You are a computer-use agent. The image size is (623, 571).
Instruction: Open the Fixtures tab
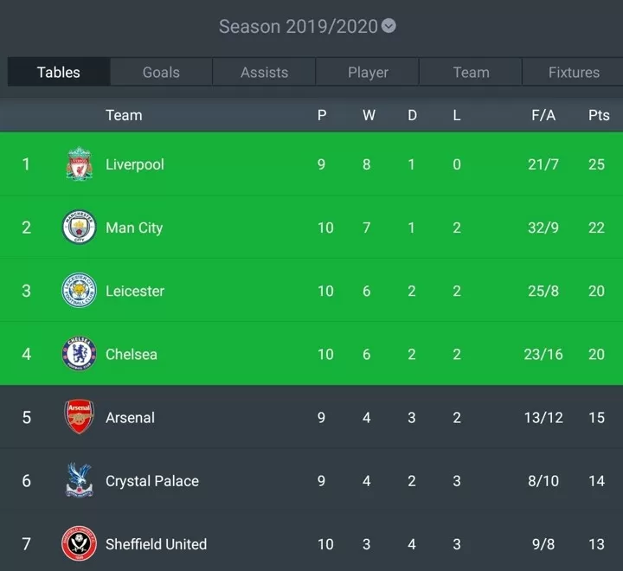coord(574,72)
